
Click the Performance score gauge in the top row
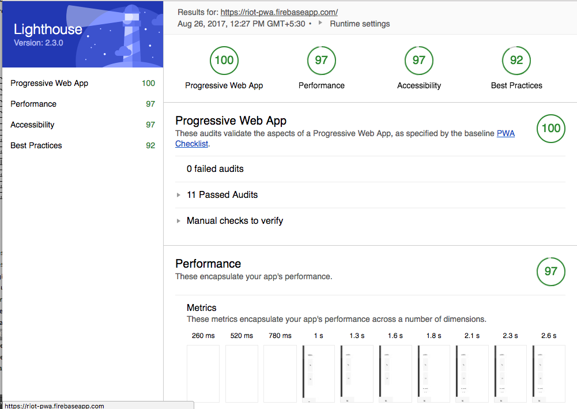(x=321, y=60)
